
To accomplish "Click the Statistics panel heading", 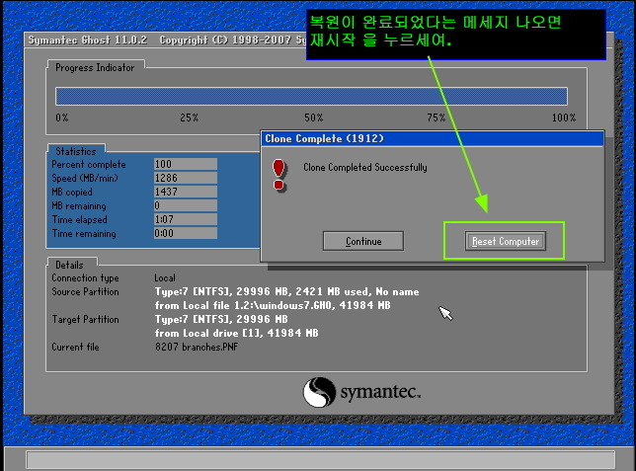I will point(76,151).
